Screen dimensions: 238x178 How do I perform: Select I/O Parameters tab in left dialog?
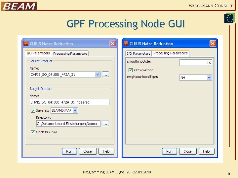click(38, 53)
